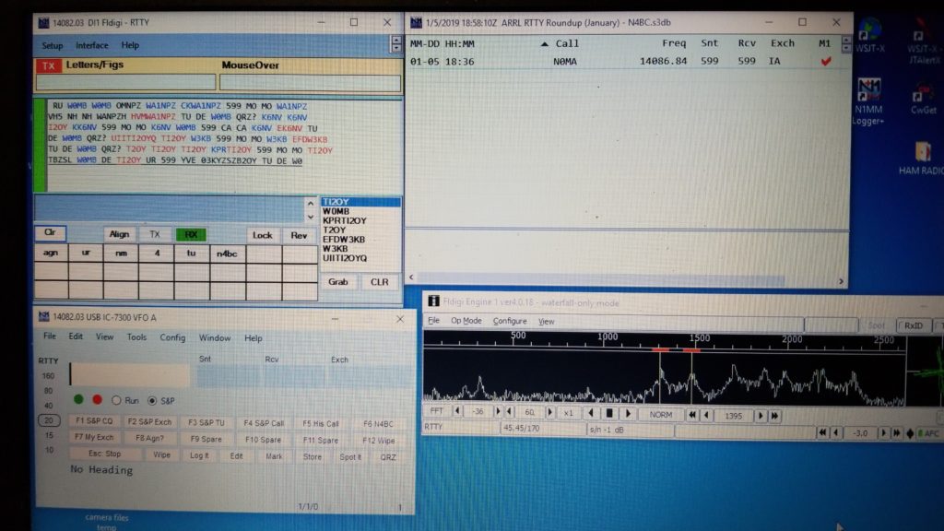The width and height of the screenshot is (944, 531).
Task: Click the Fldigi Engine title bar icon
Action: (433, 301)
